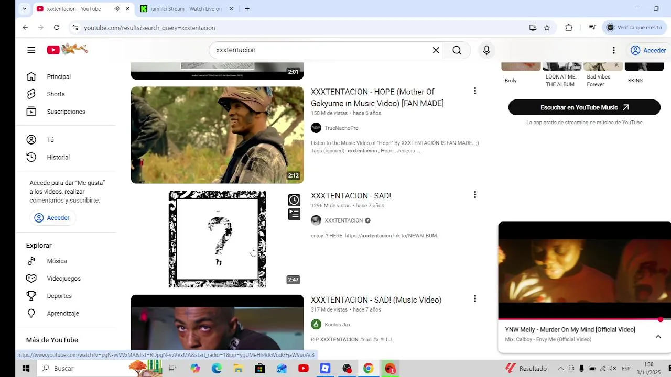The width and height of the screenshot is (671, 377).
Task: Open a new browser tab with plus
Action: tap(247, 9)
